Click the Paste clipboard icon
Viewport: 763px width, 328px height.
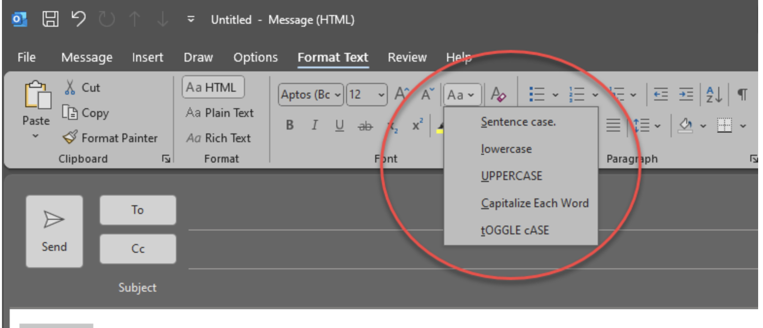(36, 95)
